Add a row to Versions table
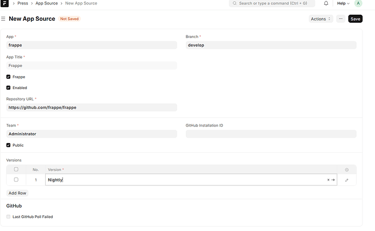Image resolution: width=375 pixels, height=231 pixels. [x=17, y=193]
